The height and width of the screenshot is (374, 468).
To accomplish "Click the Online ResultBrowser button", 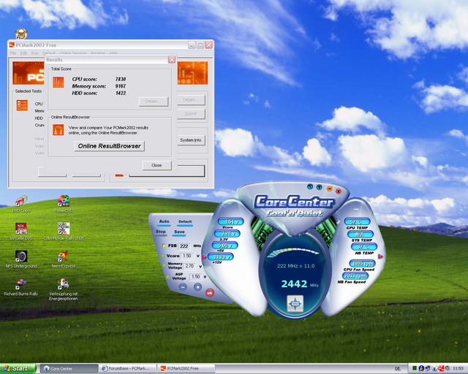I will [109, 146].
